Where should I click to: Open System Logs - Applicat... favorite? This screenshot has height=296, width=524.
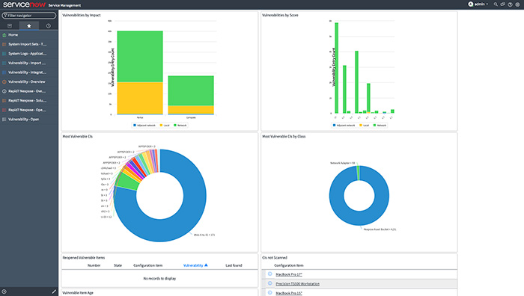(28, 53)
